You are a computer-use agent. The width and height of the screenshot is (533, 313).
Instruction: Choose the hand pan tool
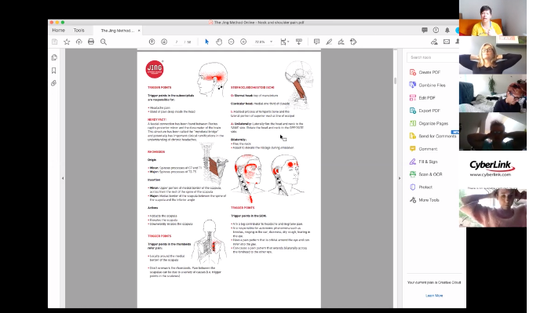pyautogui.click(x=219, y=42)
